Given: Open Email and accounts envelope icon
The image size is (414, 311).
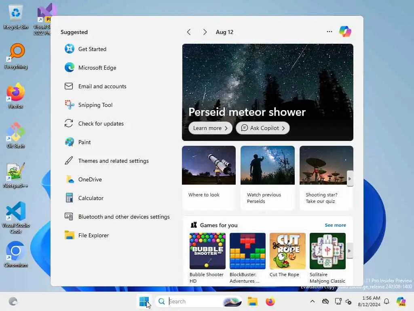Looking at the screenshot, I should click(69, 86).
